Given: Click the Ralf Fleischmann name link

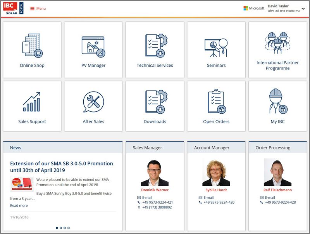Looking at the screenshot, I should [x=277, y=190].
